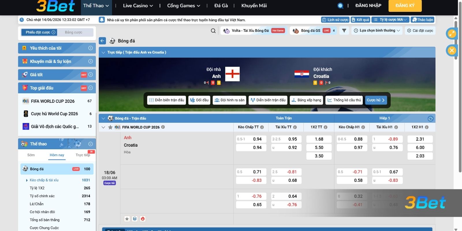Viewport: 462px width, 231px height.
Task: Collapse Thể thao sidebar panel
Action: pos(90,144)
